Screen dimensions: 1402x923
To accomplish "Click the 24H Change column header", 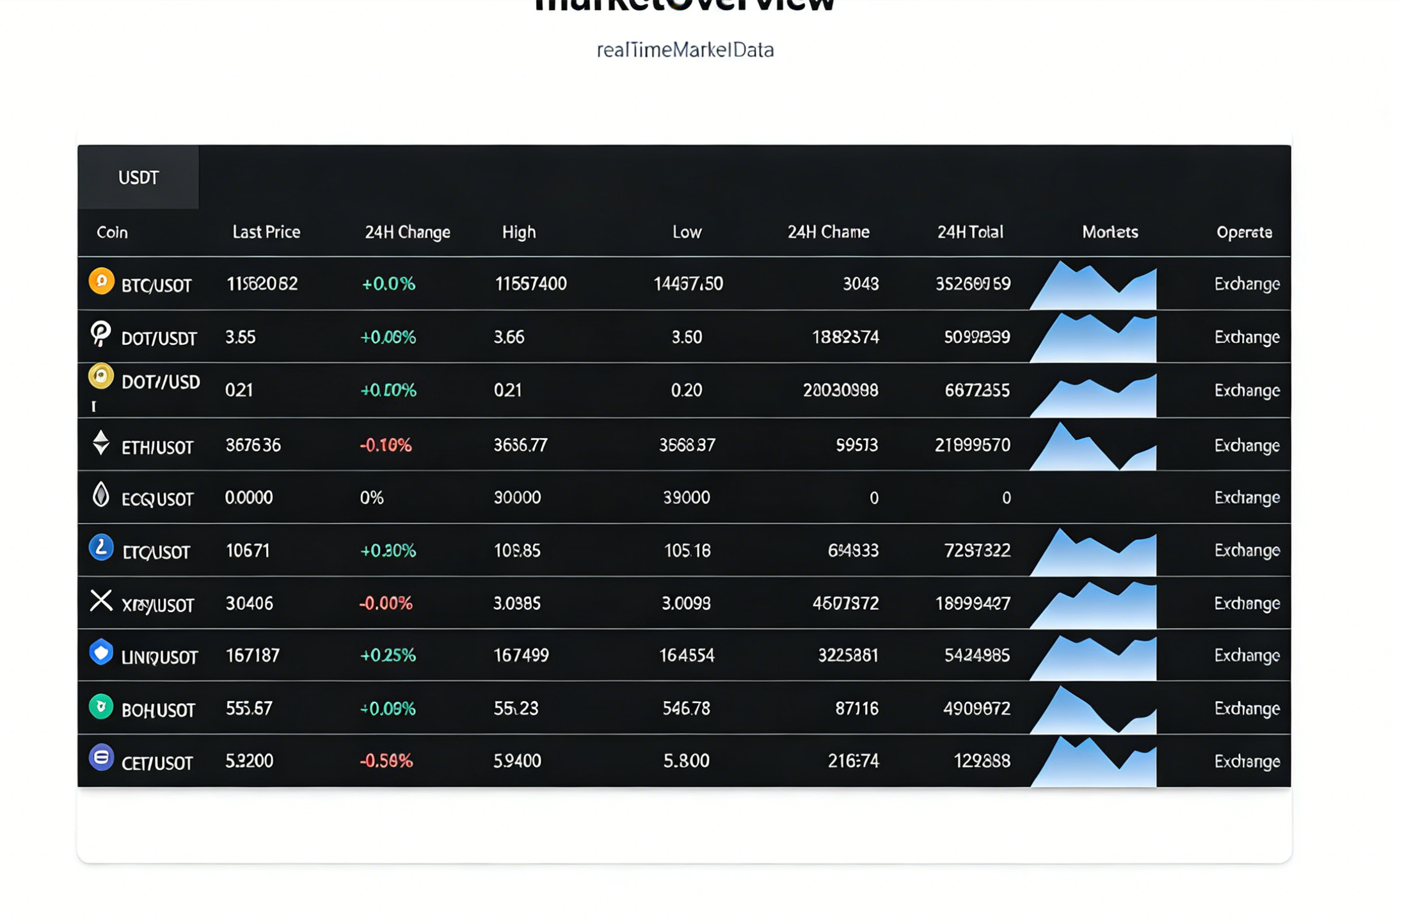I will click(x=407, y=232).
